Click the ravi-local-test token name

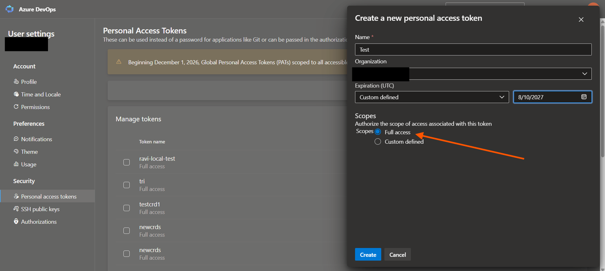click(157, 159)
